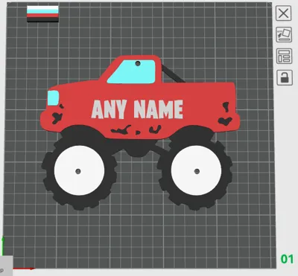Click the hanging hole atop the cab

point(138,63)
